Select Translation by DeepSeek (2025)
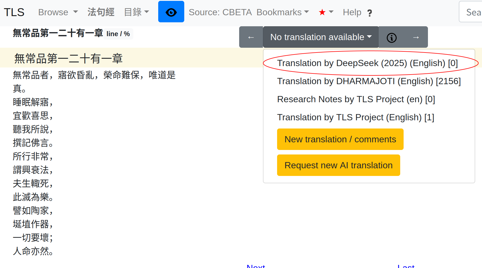Image resolution: width=482 pixels, height=268 pixels. pos(367,63)
